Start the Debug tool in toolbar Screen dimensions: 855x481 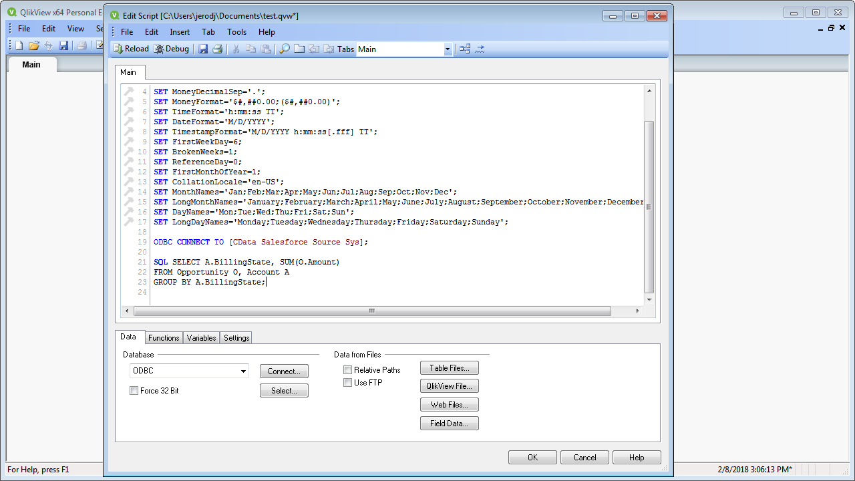(172, 49)
